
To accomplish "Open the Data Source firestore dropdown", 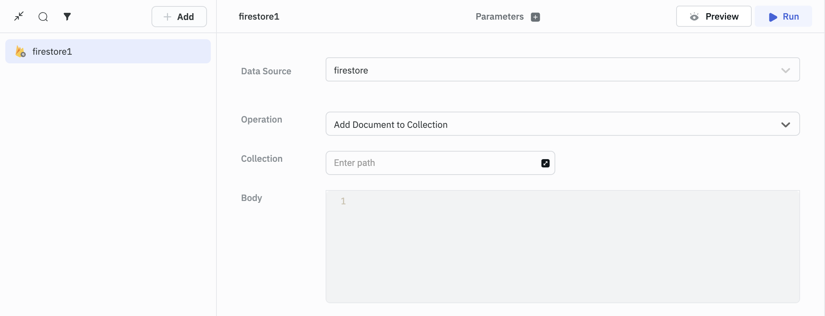I will [x=562, y=70].
